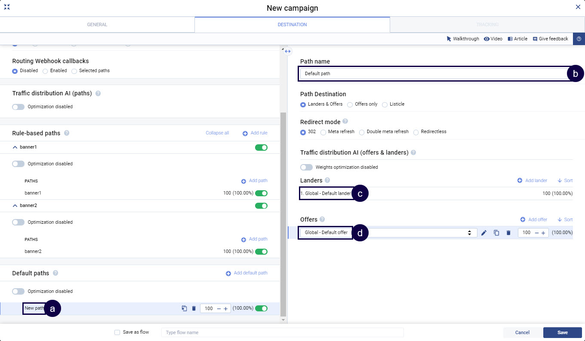Click the Add default path link
Image resolution: width=585 pixels, height=341 pixels.
point(246,273)
